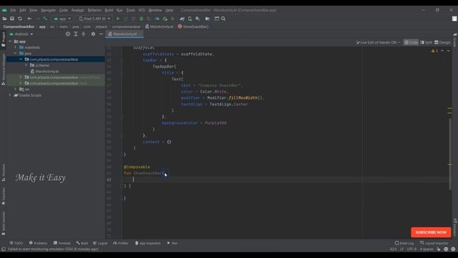
Task: Click the Open file folder toolbar icon
Action: [4, 19]
